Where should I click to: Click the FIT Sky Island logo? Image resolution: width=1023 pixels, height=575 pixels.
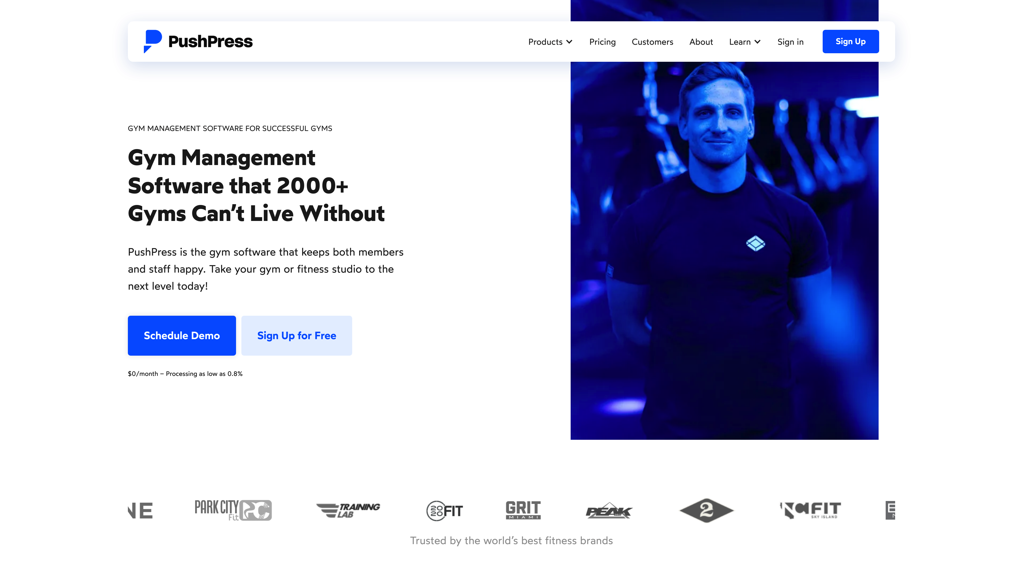pyautogui.click(x=810, y=510)
